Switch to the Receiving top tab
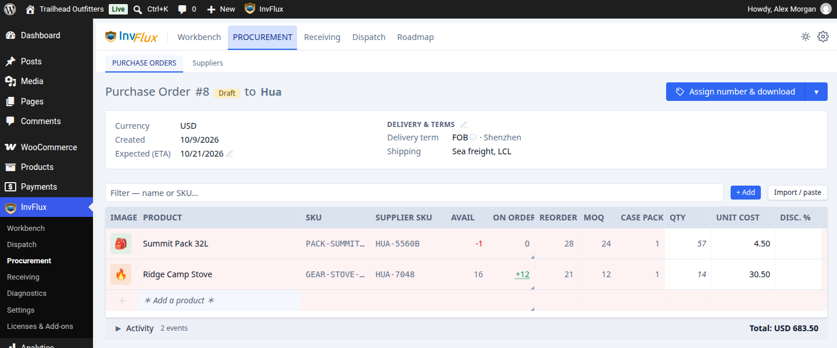Viewport: 837px width, 348px height. pos(322,37)
